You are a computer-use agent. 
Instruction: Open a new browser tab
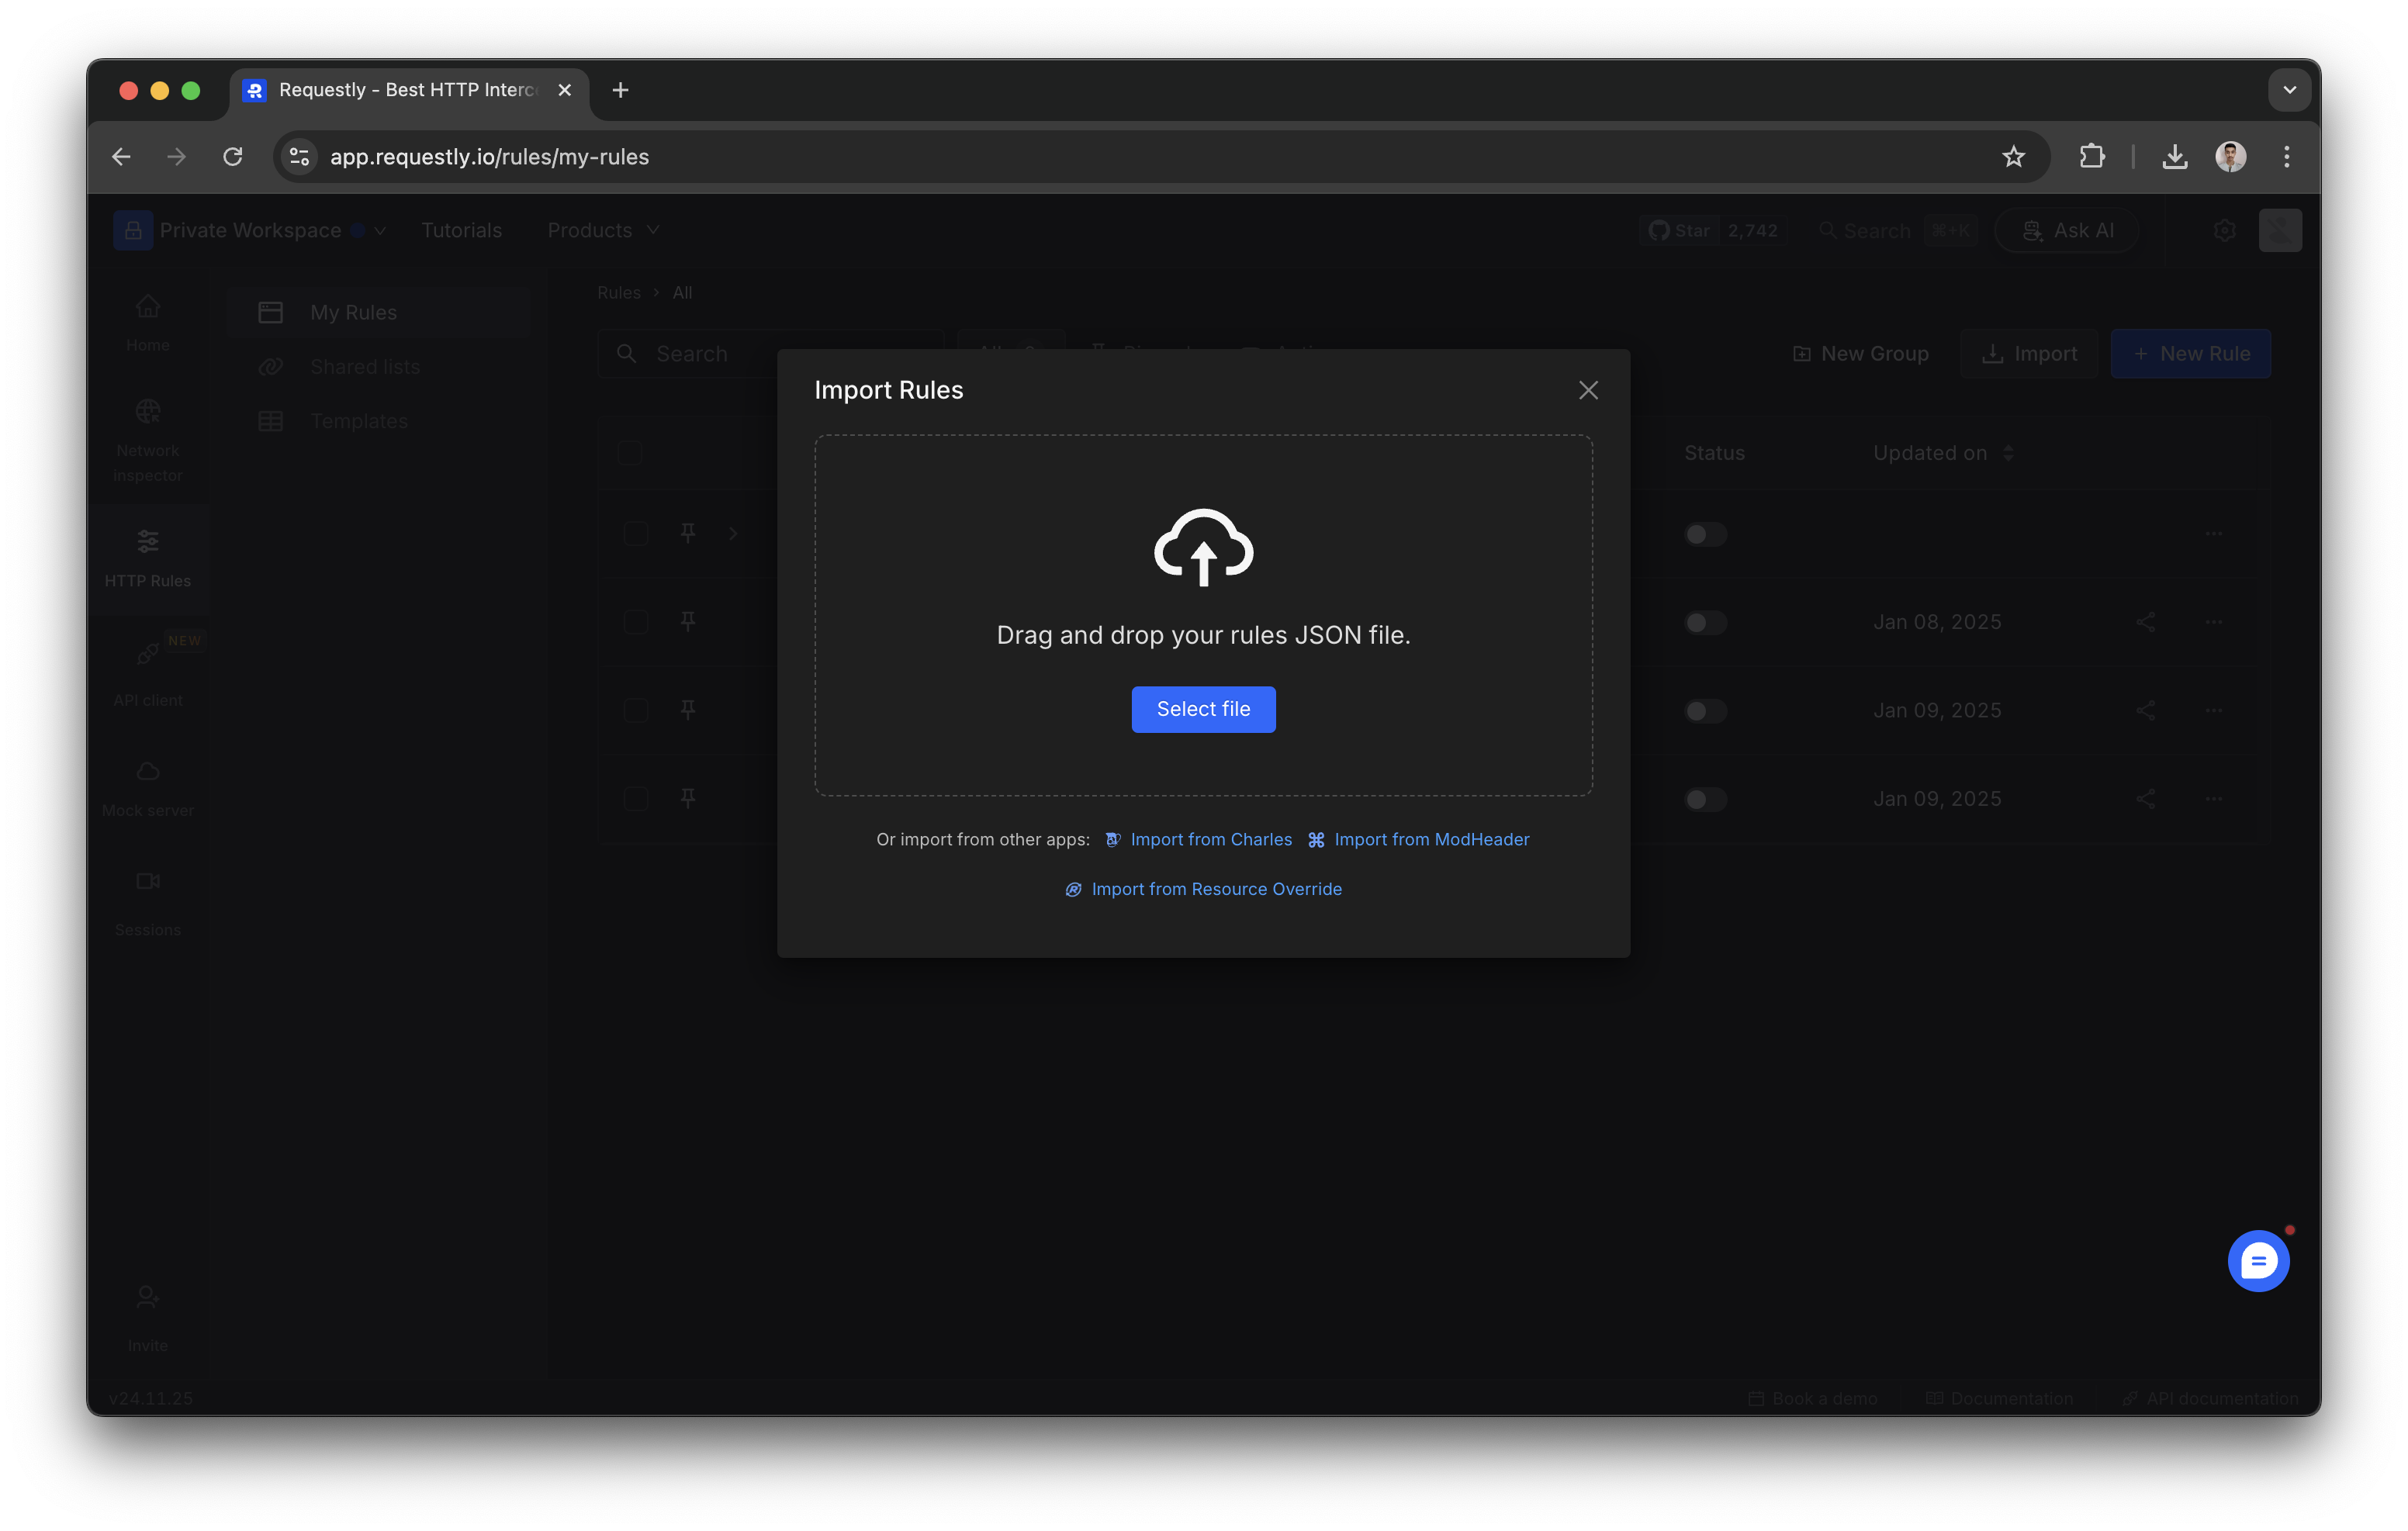point(620,90)
